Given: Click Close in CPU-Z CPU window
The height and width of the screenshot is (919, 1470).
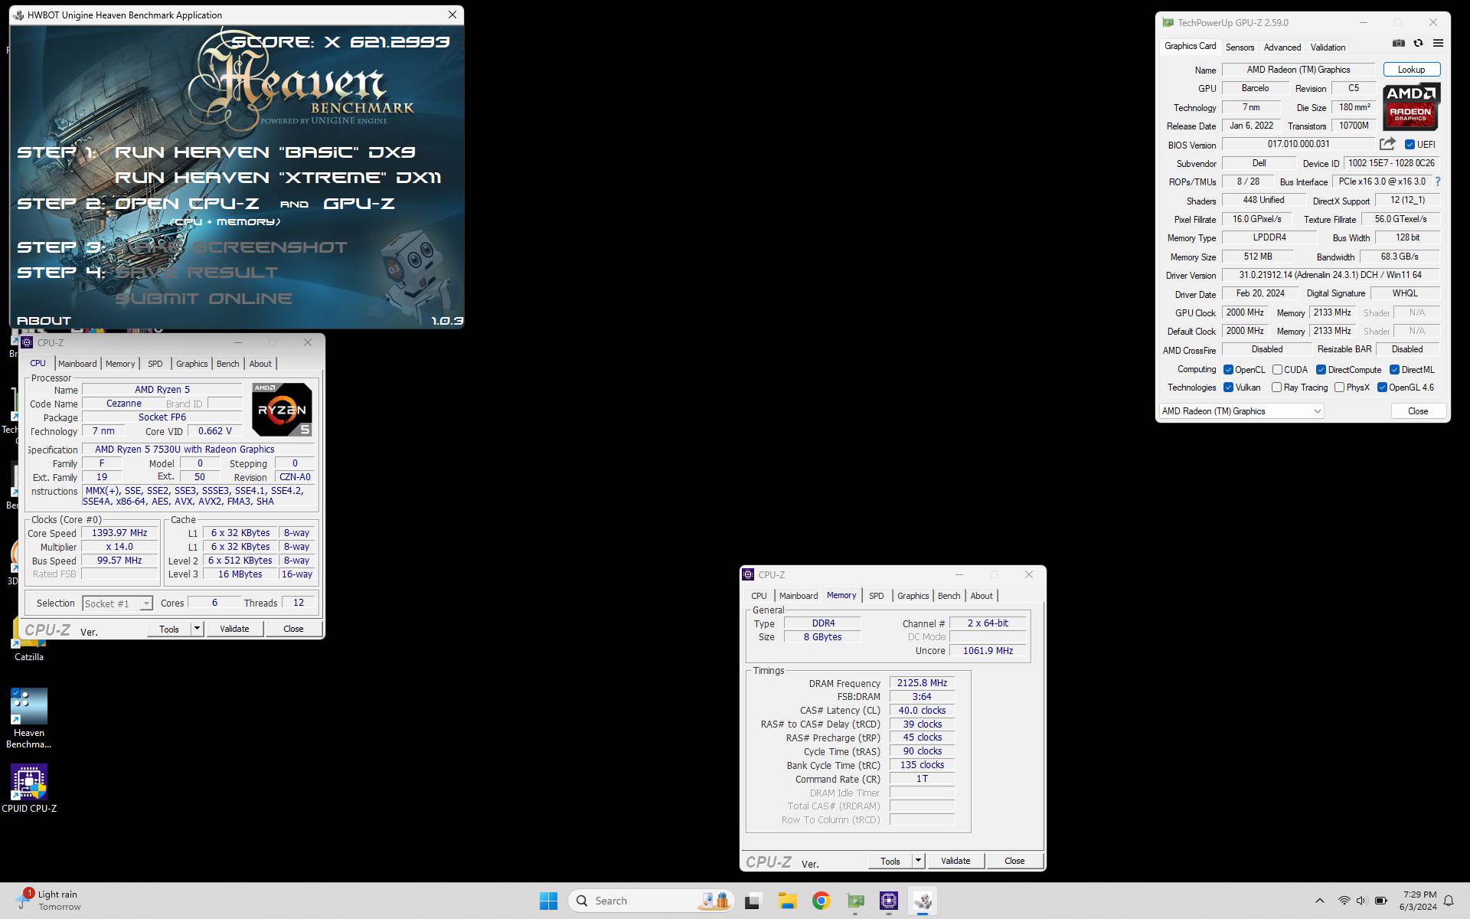Looking at the screenshot, I should tap(293, 629).
